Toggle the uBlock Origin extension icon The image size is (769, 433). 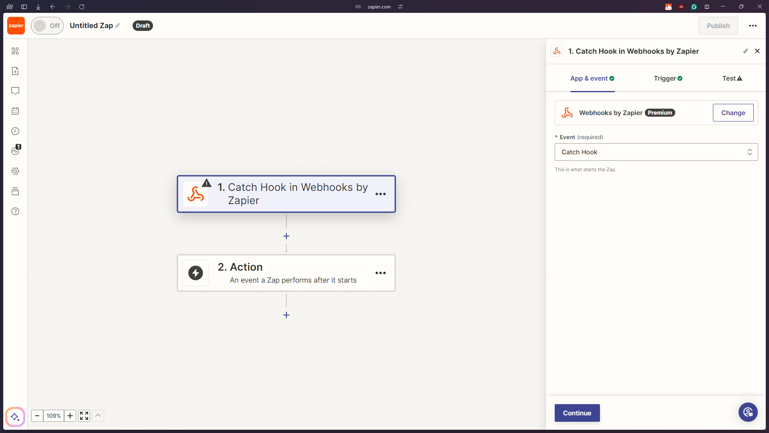(x=681, y=7)
